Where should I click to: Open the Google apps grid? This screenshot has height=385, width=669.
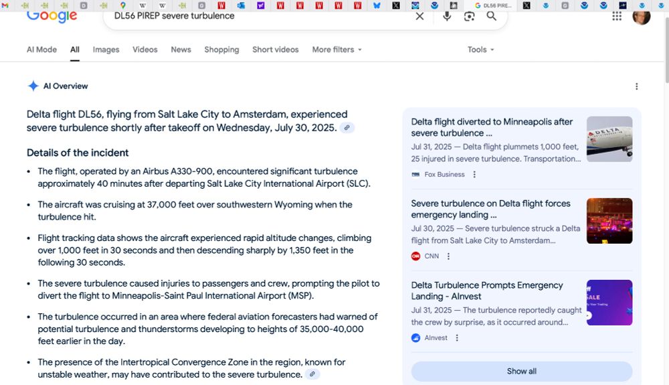click(x=617, y=16)
